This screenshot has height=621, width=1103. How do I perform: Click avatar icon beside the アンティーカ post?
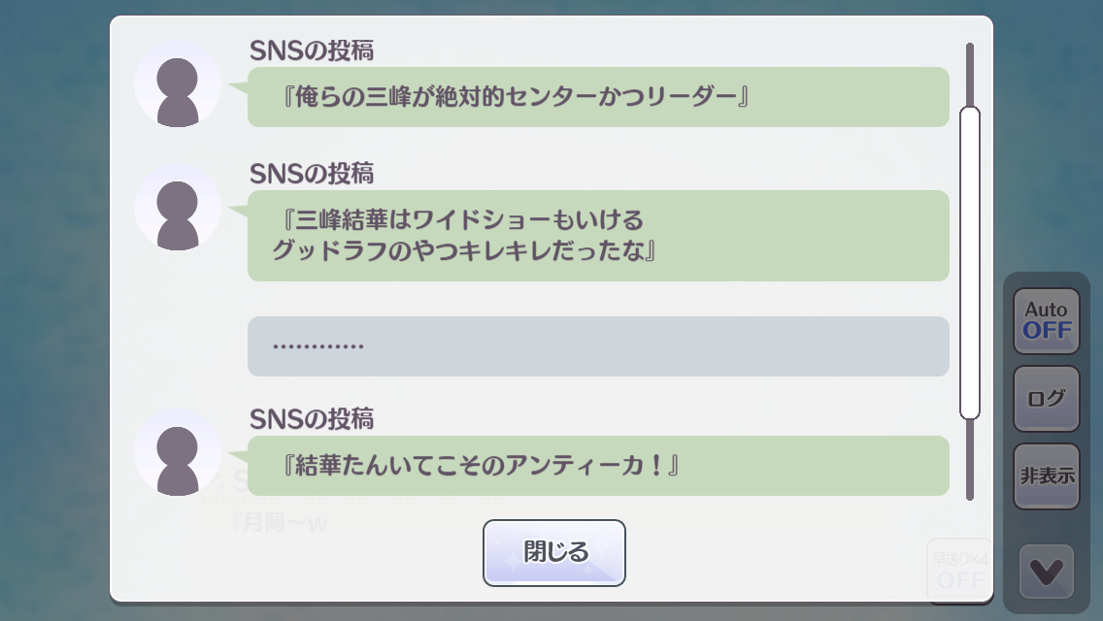pos(178,452)
